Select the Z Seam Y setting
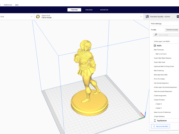Image resolution: width=179 pixels, height=134 pixels. 158,108
